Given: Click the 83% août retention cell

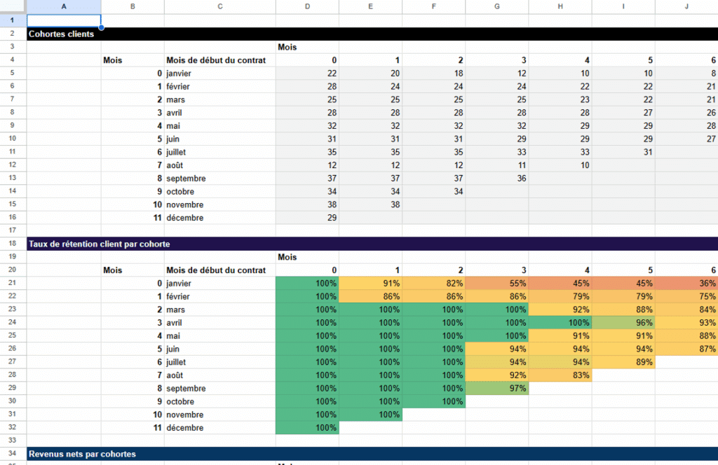Looking at the screenshot, I should pos(560,375).
